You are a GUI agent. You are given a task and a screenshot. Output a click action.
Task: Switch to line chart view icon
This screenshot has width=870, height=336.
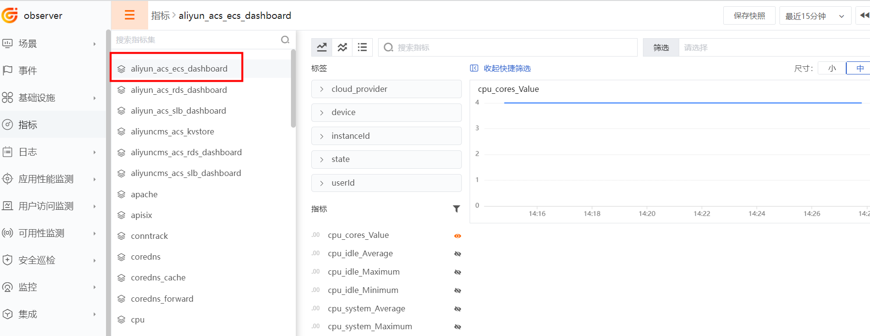point(321,47)
